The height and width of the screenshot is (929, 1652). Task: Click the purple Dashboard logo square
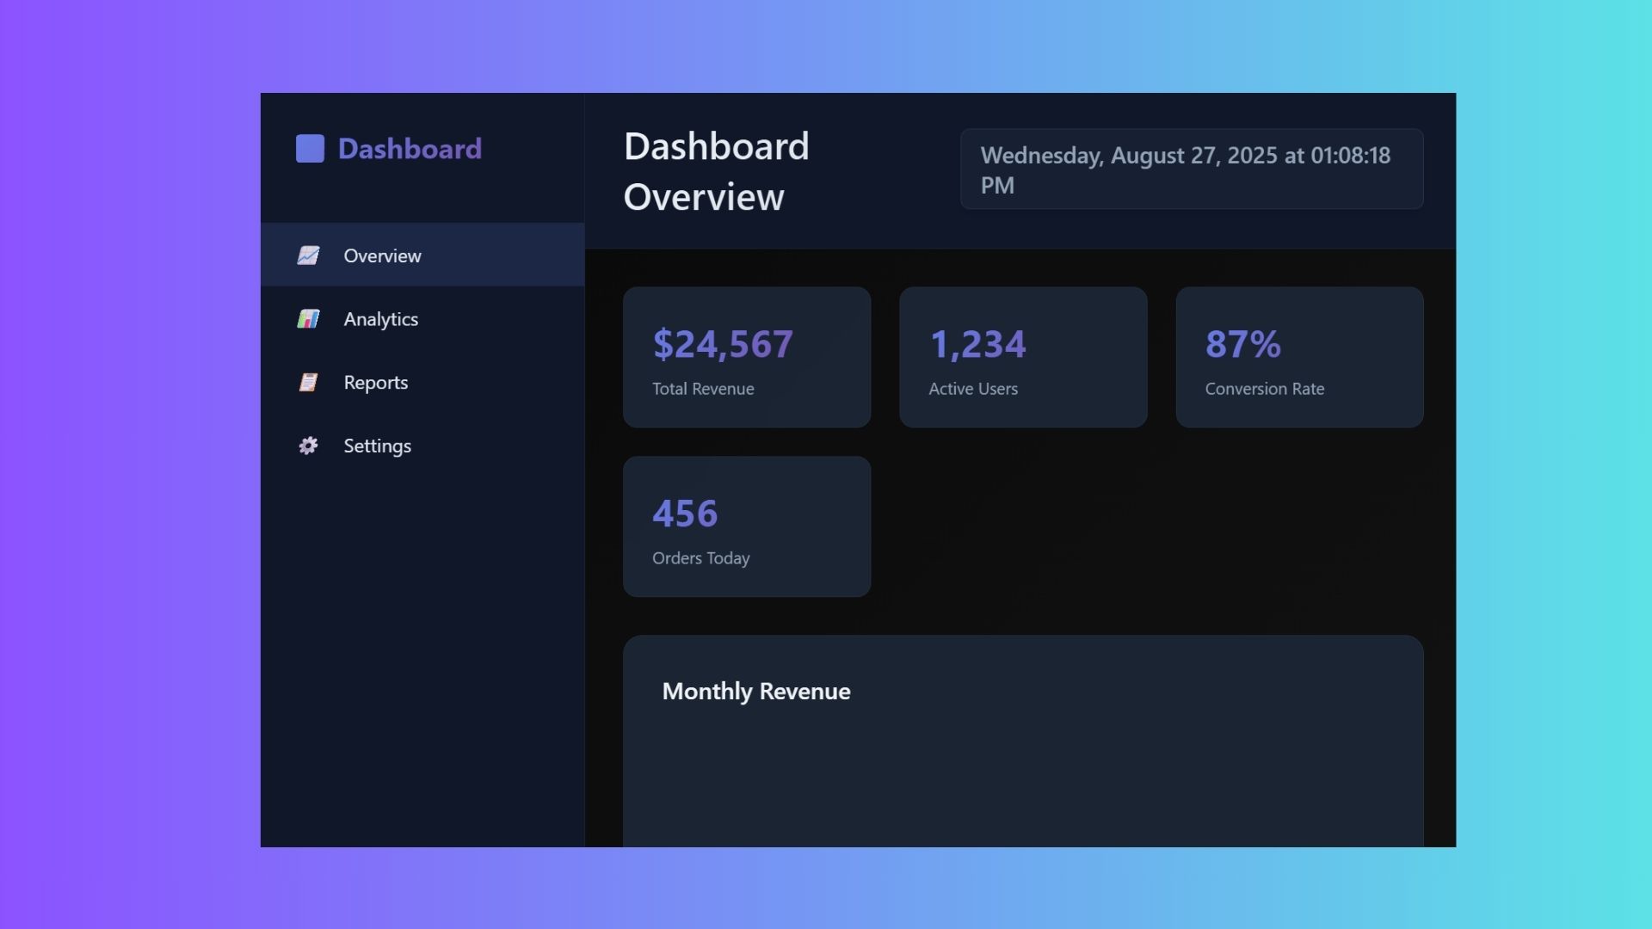(310, 149)
